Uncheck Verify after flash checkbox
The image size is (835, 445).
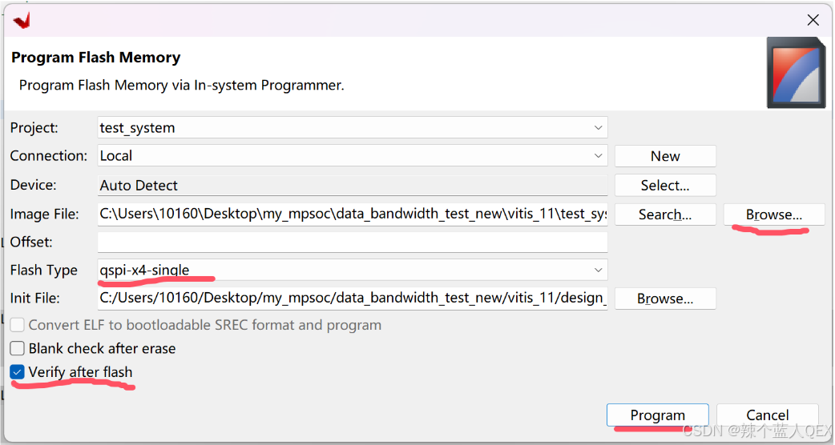(17, 371)
